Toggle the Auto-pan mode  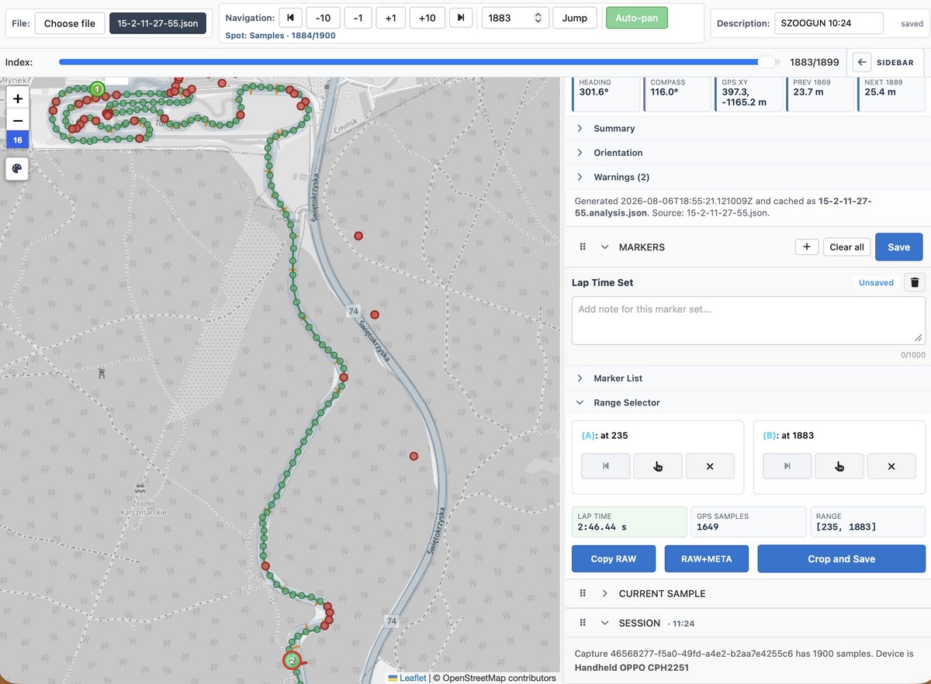pyautogui.click(x=636, y=18)
